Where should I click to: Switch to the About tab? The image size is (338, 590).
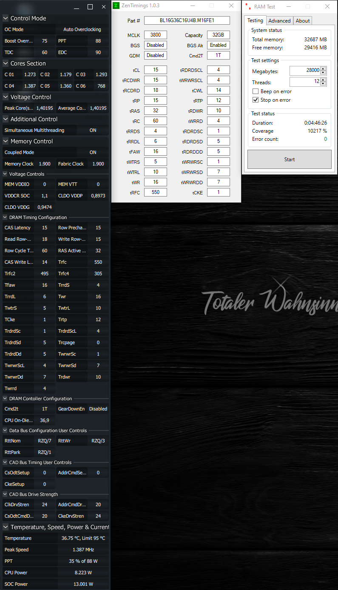point(303,20)
